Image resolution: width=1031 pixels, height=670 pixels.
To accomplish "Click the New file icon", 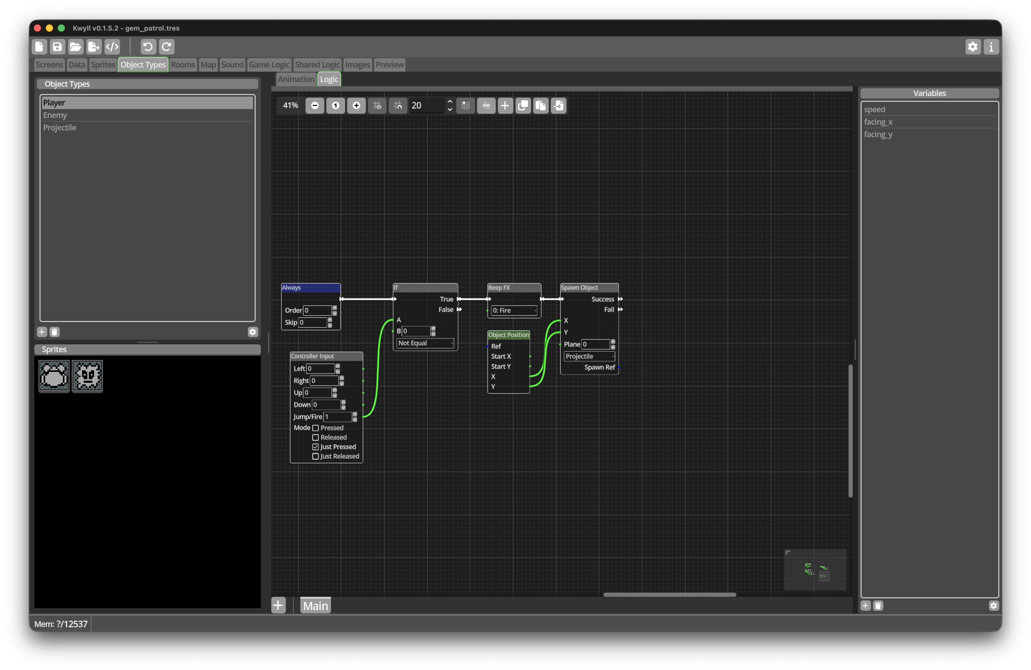I will click(x=39, y=47).
